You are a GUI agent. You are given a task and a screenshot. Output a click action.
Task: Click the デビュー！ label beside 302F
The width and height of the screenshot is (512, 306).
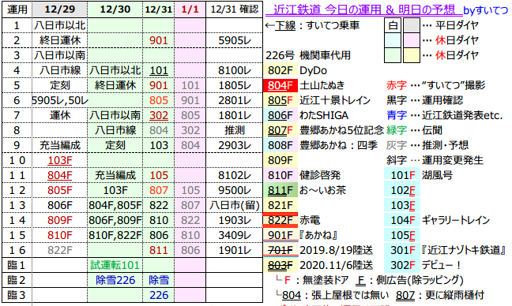pyautogui.click(x=441, y=265)
